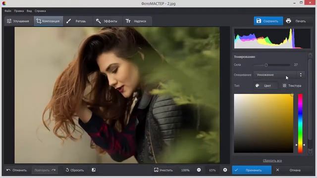Viewport: 317px width, 178px height.
Task: Toggle the before/after compare icon
Action: coord(94,170)
